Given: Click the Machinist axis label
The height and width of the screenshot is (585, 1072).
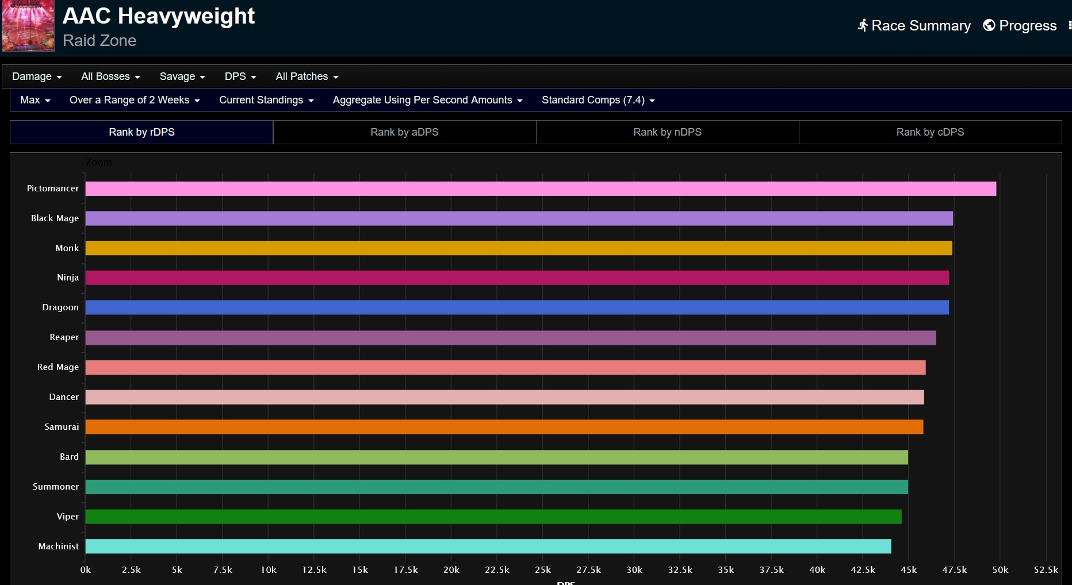Looking at the screenshot, I should pyautogui.click(x=59, y=546).
